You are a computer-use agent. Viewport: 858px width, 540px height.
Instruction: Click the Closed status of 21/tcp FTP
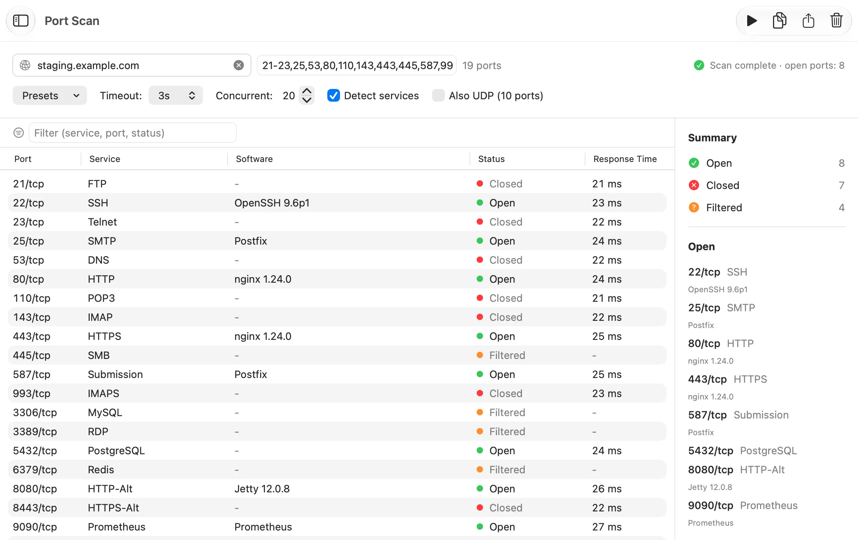pyautogui.click(x=506, y=183)
